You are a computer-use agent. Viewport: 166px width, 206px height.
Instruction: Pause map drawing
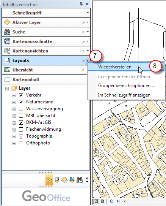tap(118, 201)
